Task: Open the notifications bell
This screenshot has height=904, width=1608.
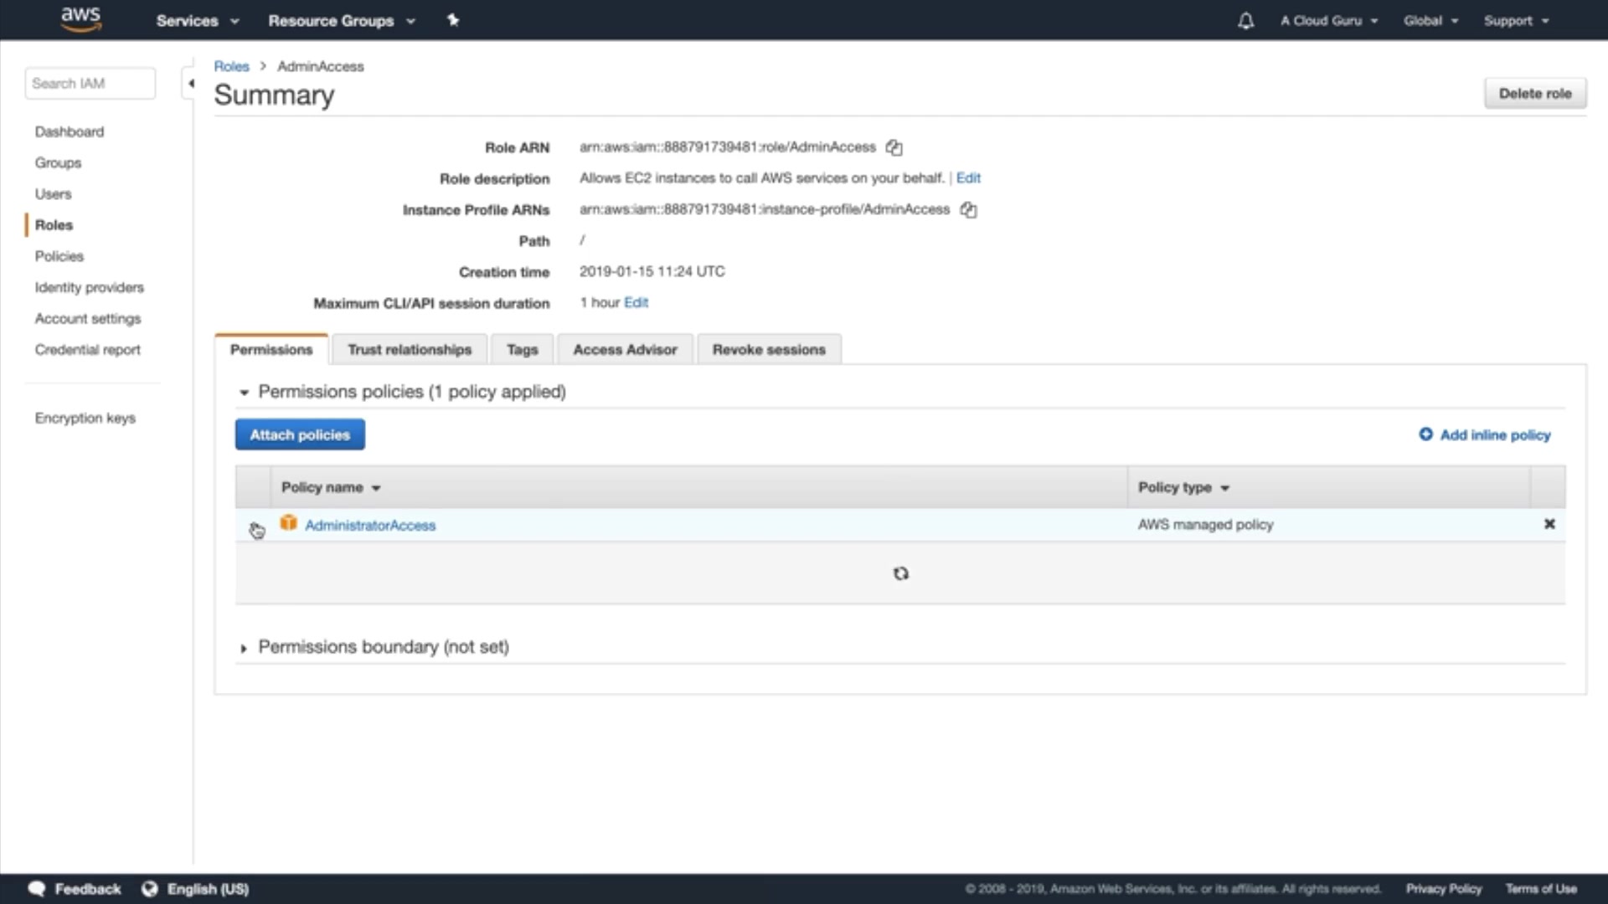Action: 1245,21
